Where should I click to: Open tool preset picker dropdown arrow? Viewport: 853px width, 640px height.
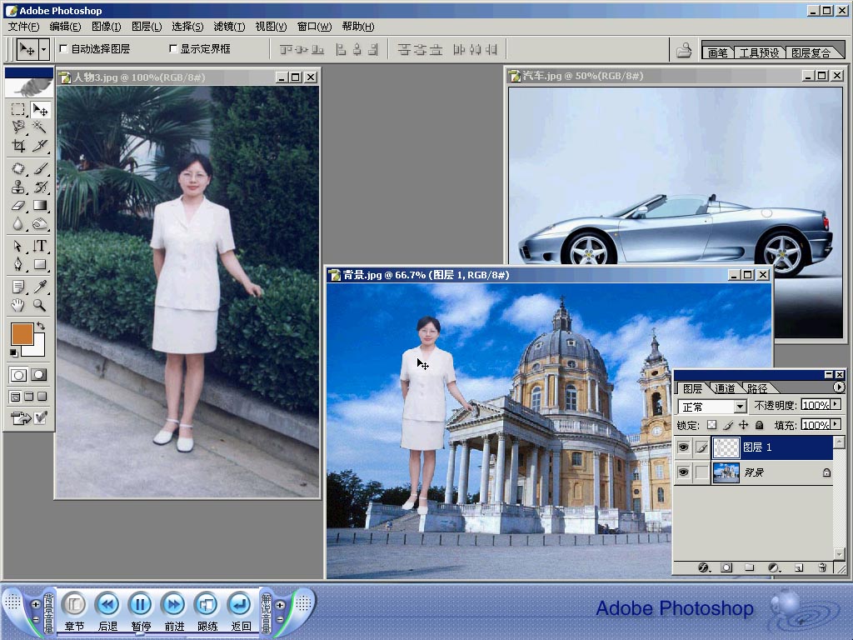(x=44, y=49)
